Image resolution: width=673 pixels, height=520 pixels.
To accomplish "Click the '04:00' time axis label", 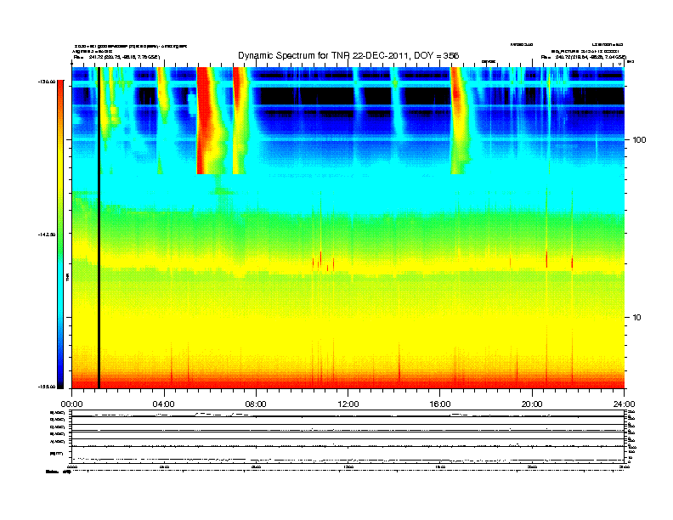I will point(164,404).
